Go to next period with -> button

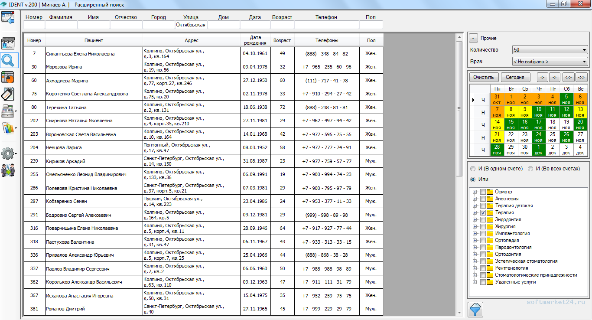[x=555, y=77]
